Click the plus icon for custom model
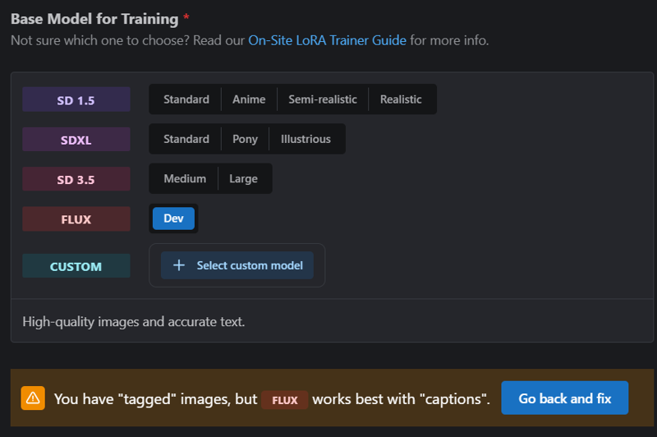Image resolution: width=657 pixels, height=437 pixels. coord(179,265)
